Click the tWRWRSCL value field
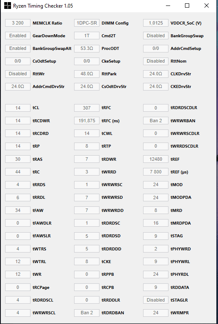Screen dimensions: 218x324 click(18, 313)
